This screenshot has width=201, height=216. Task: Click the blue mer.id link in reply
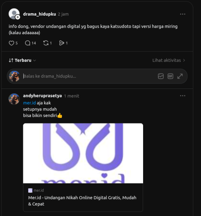(29, 103)
